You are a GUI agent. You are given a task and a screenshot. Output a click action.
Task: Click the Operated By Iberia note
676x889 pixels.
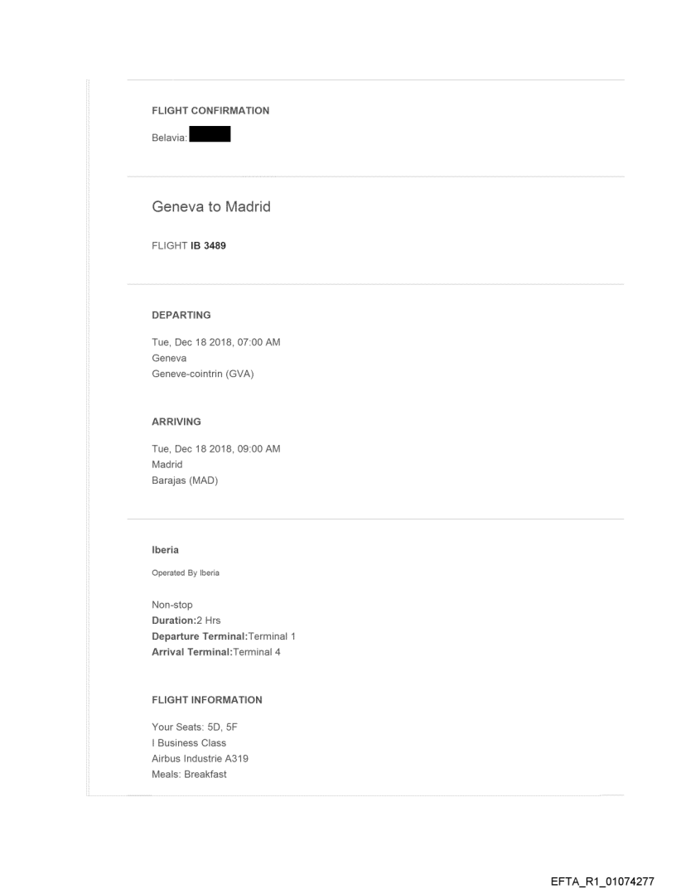(x=186, y=573)
